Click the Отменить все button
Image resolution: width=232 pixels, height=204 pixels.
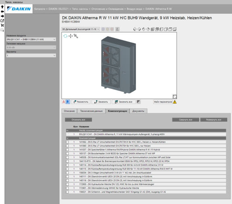(x=79, y=120)
